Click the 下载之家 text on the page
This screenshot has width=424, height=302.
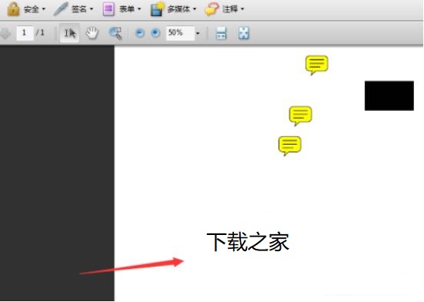coord(248,242)
